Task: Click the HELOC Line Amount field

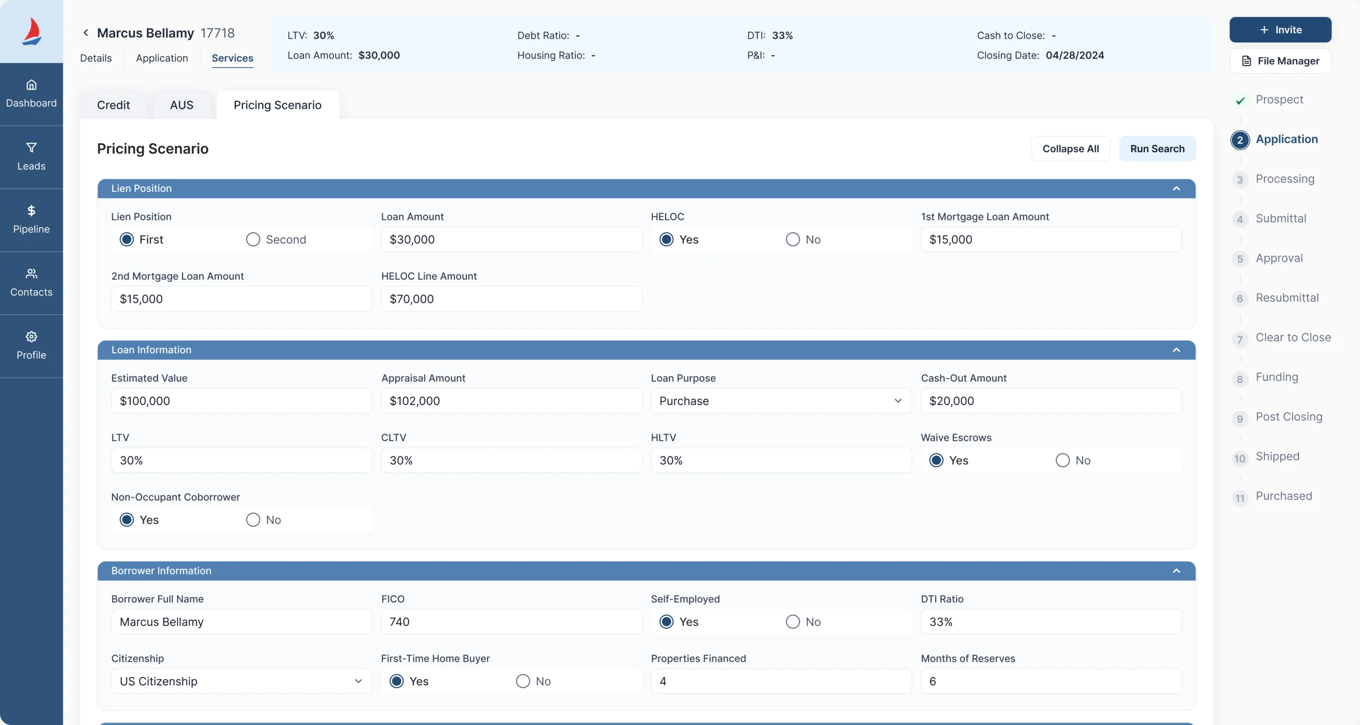Action: (511, 299)
